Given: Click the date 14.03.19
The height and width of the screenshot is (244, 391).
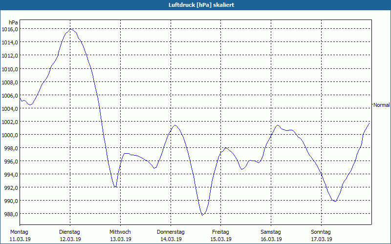Looking at the screenshot, I should tap(171, 239).
